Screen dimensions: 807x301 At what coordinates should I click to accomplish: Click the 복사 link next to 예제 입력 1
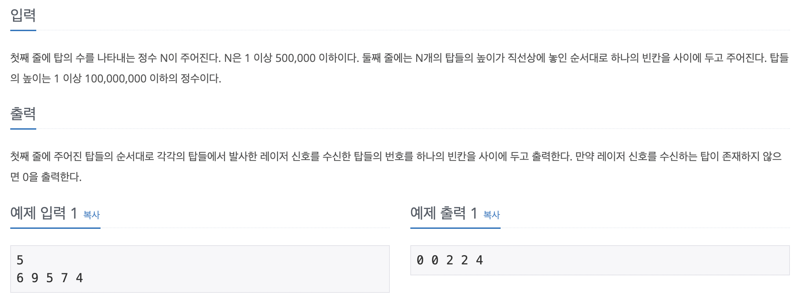92,215
